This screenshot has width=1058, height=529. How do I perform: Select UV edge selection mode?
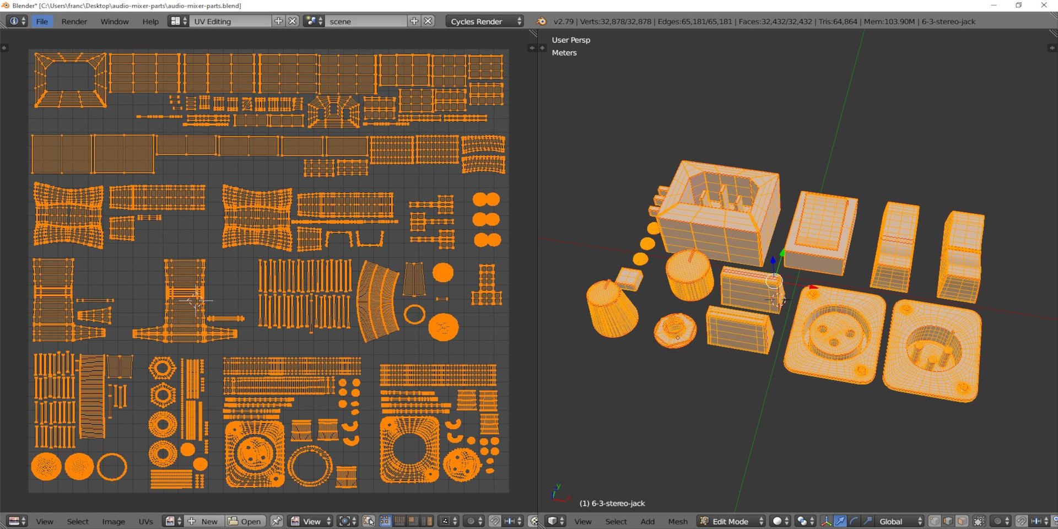point(400,521)
